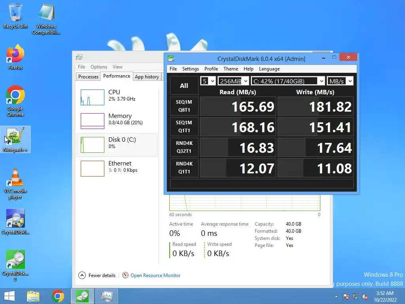Open File Explorer from taskbar
The width and height of the screenshot is (405, 304).
point(33,296)
